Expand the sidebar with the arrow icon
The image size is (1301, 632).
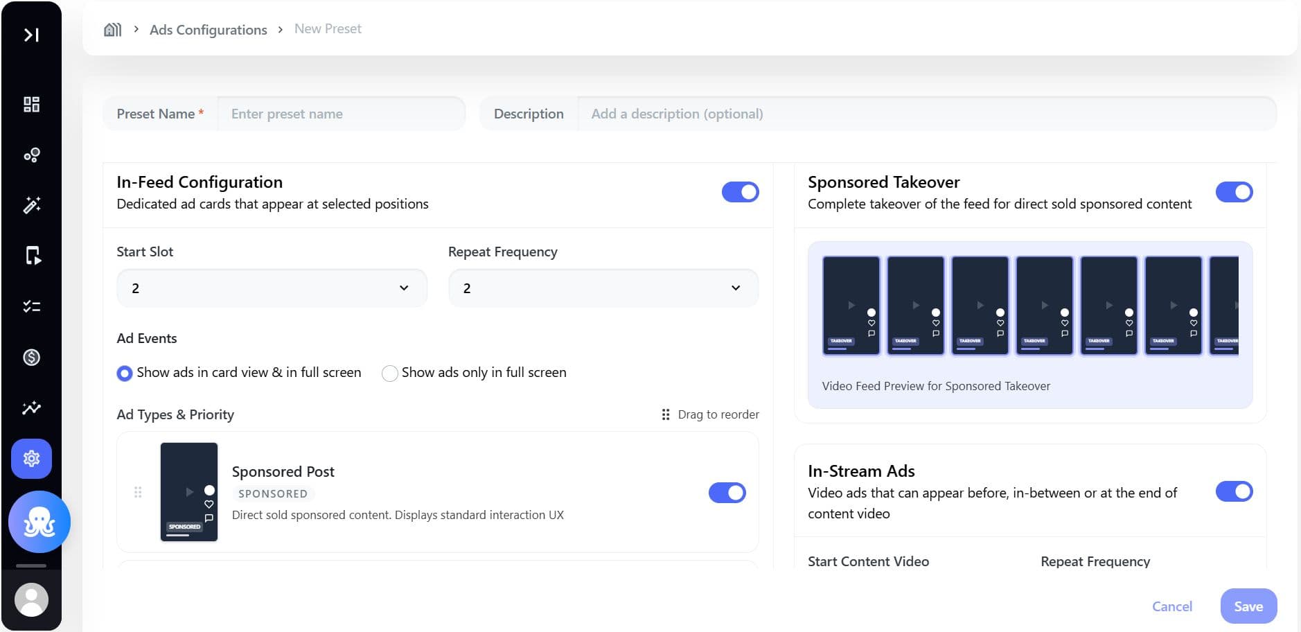coord(31,35)
